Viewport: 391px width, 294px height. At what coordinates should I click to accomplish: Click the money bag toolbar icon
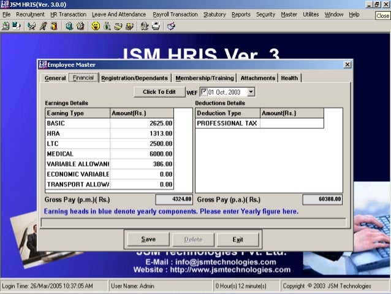click(x=107, y=26)
